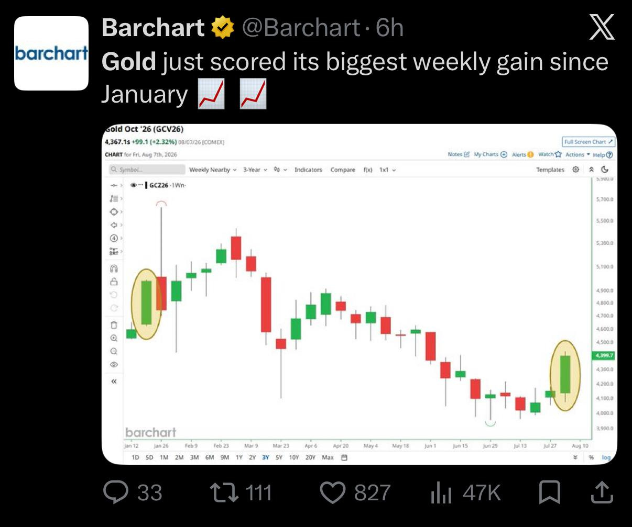This screenshot has height=527, width=632.
Task: Toggle the GCZ26 series eye visibility icon
Action: point(134,185)
